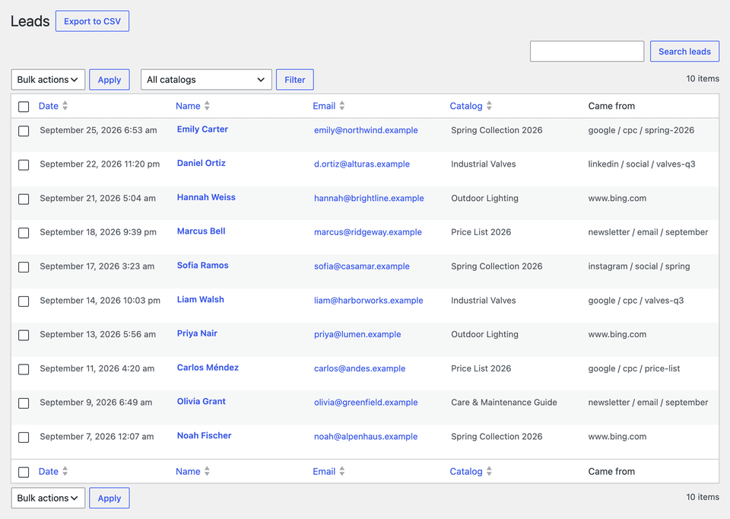Select the Hannah Weiss row checkbox

24,199
